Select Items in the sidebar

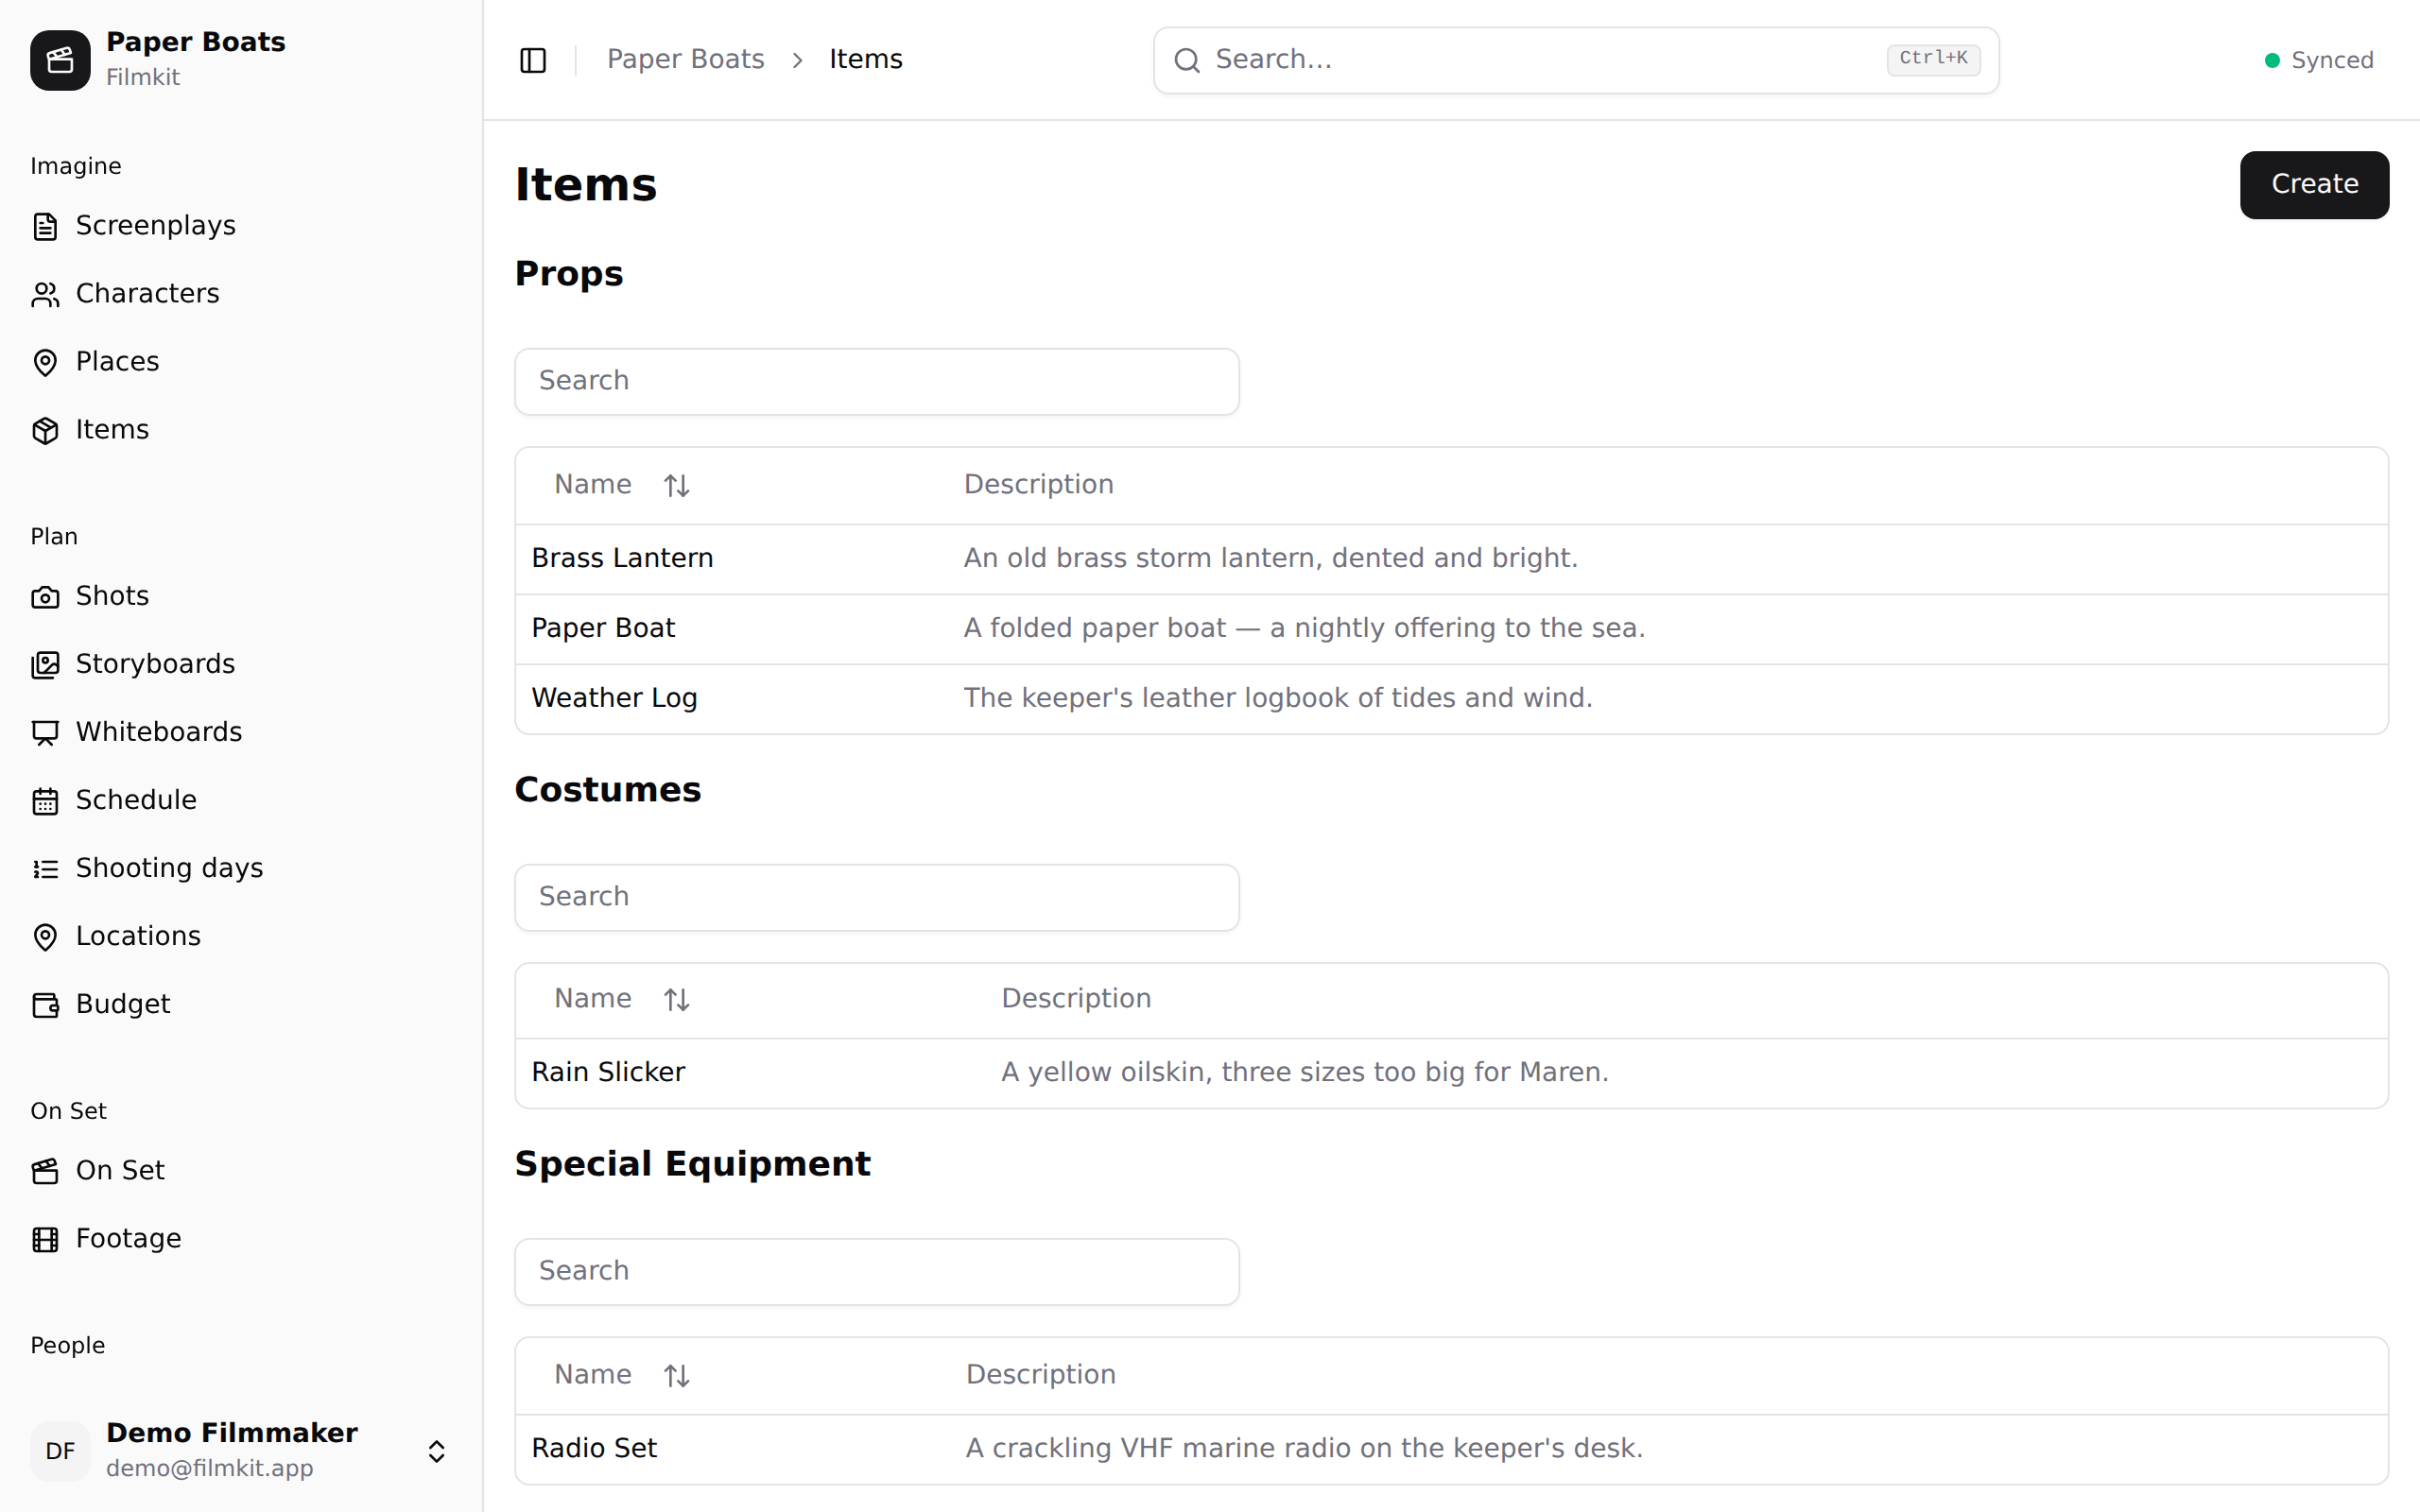[241, 430]
